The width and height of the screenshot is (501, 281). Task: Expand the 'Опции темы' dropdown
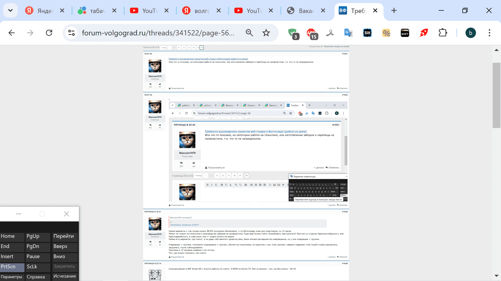pos(316,47)
